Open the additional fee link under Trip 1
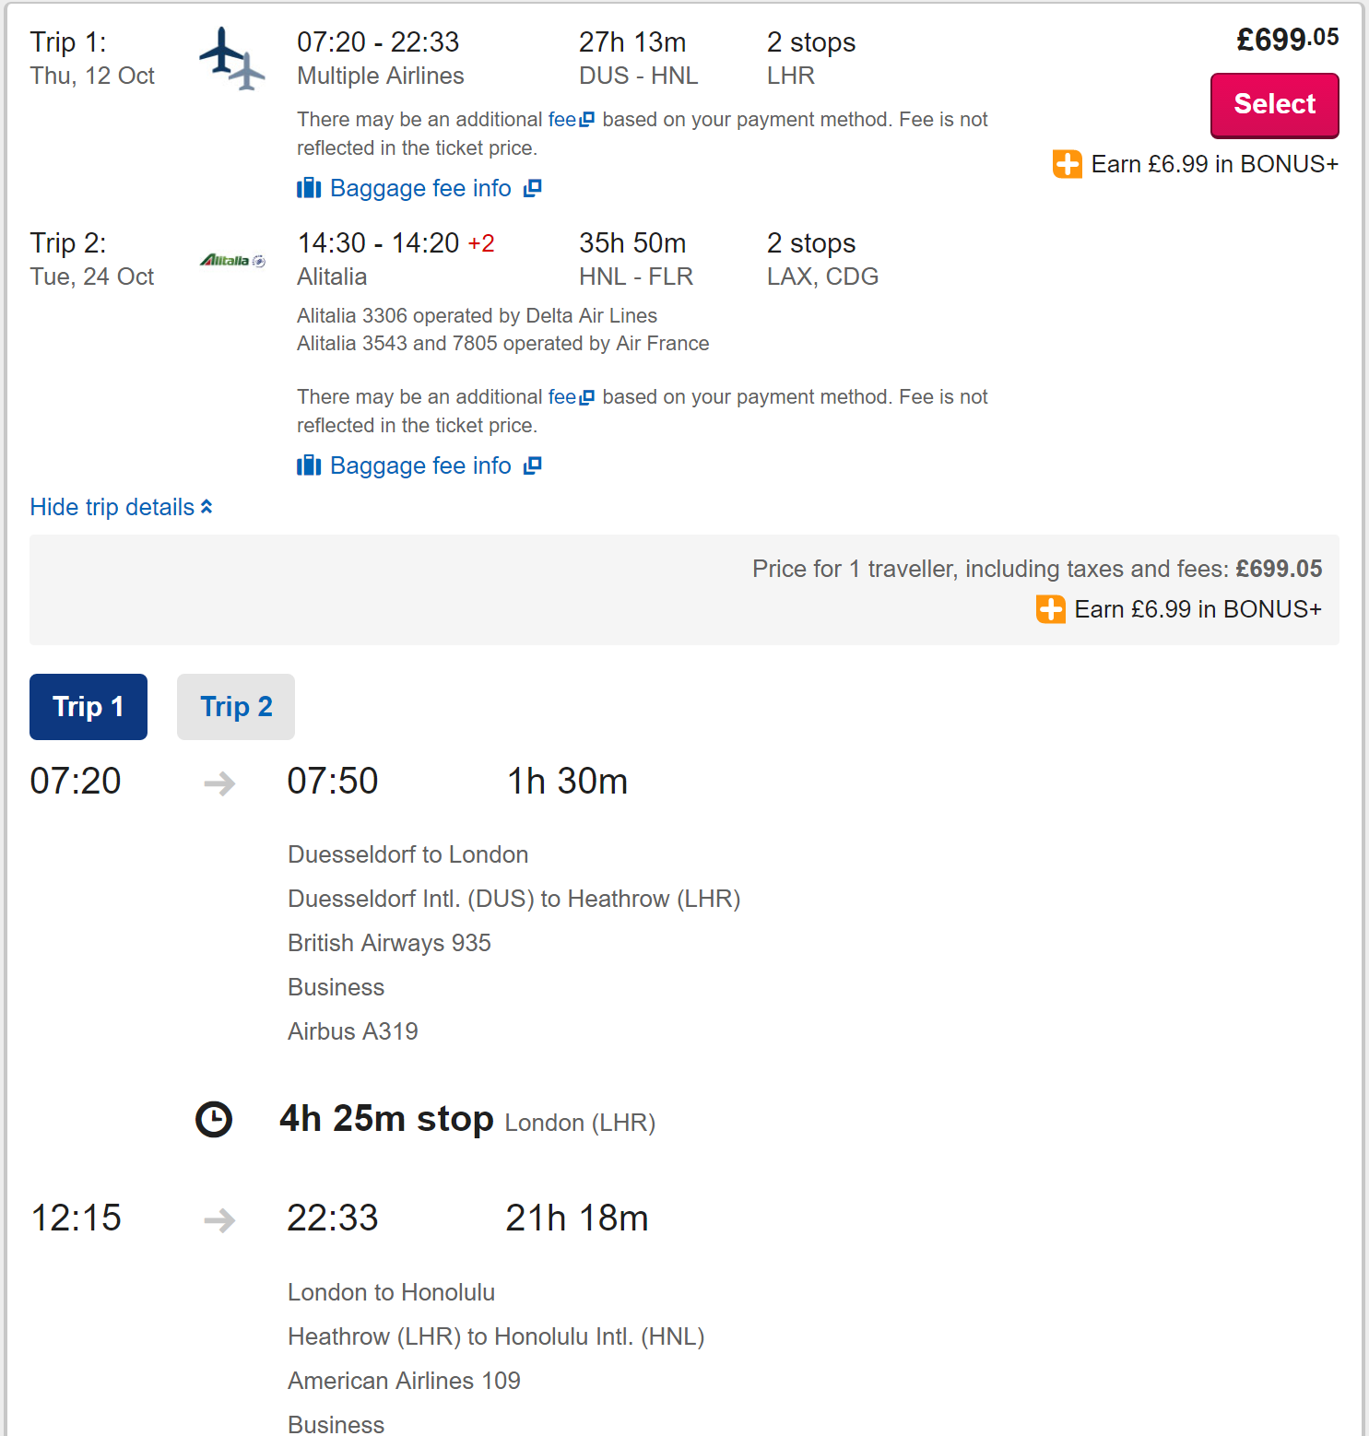The image size is (1369, 1436). point(562,119)
